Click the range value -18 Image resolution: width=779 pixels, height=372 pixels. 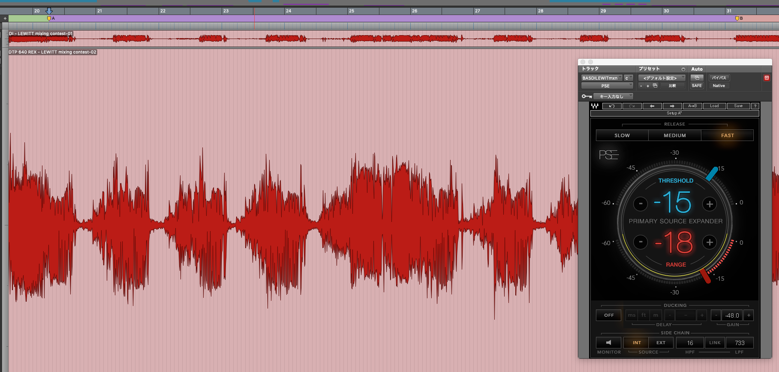click(674, 243)
